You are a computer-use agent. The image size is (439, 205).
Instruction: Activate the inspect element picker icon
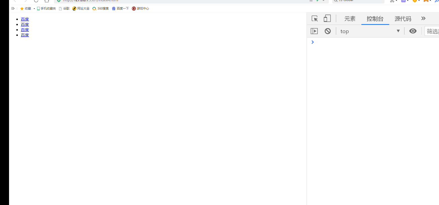[315, 19]
